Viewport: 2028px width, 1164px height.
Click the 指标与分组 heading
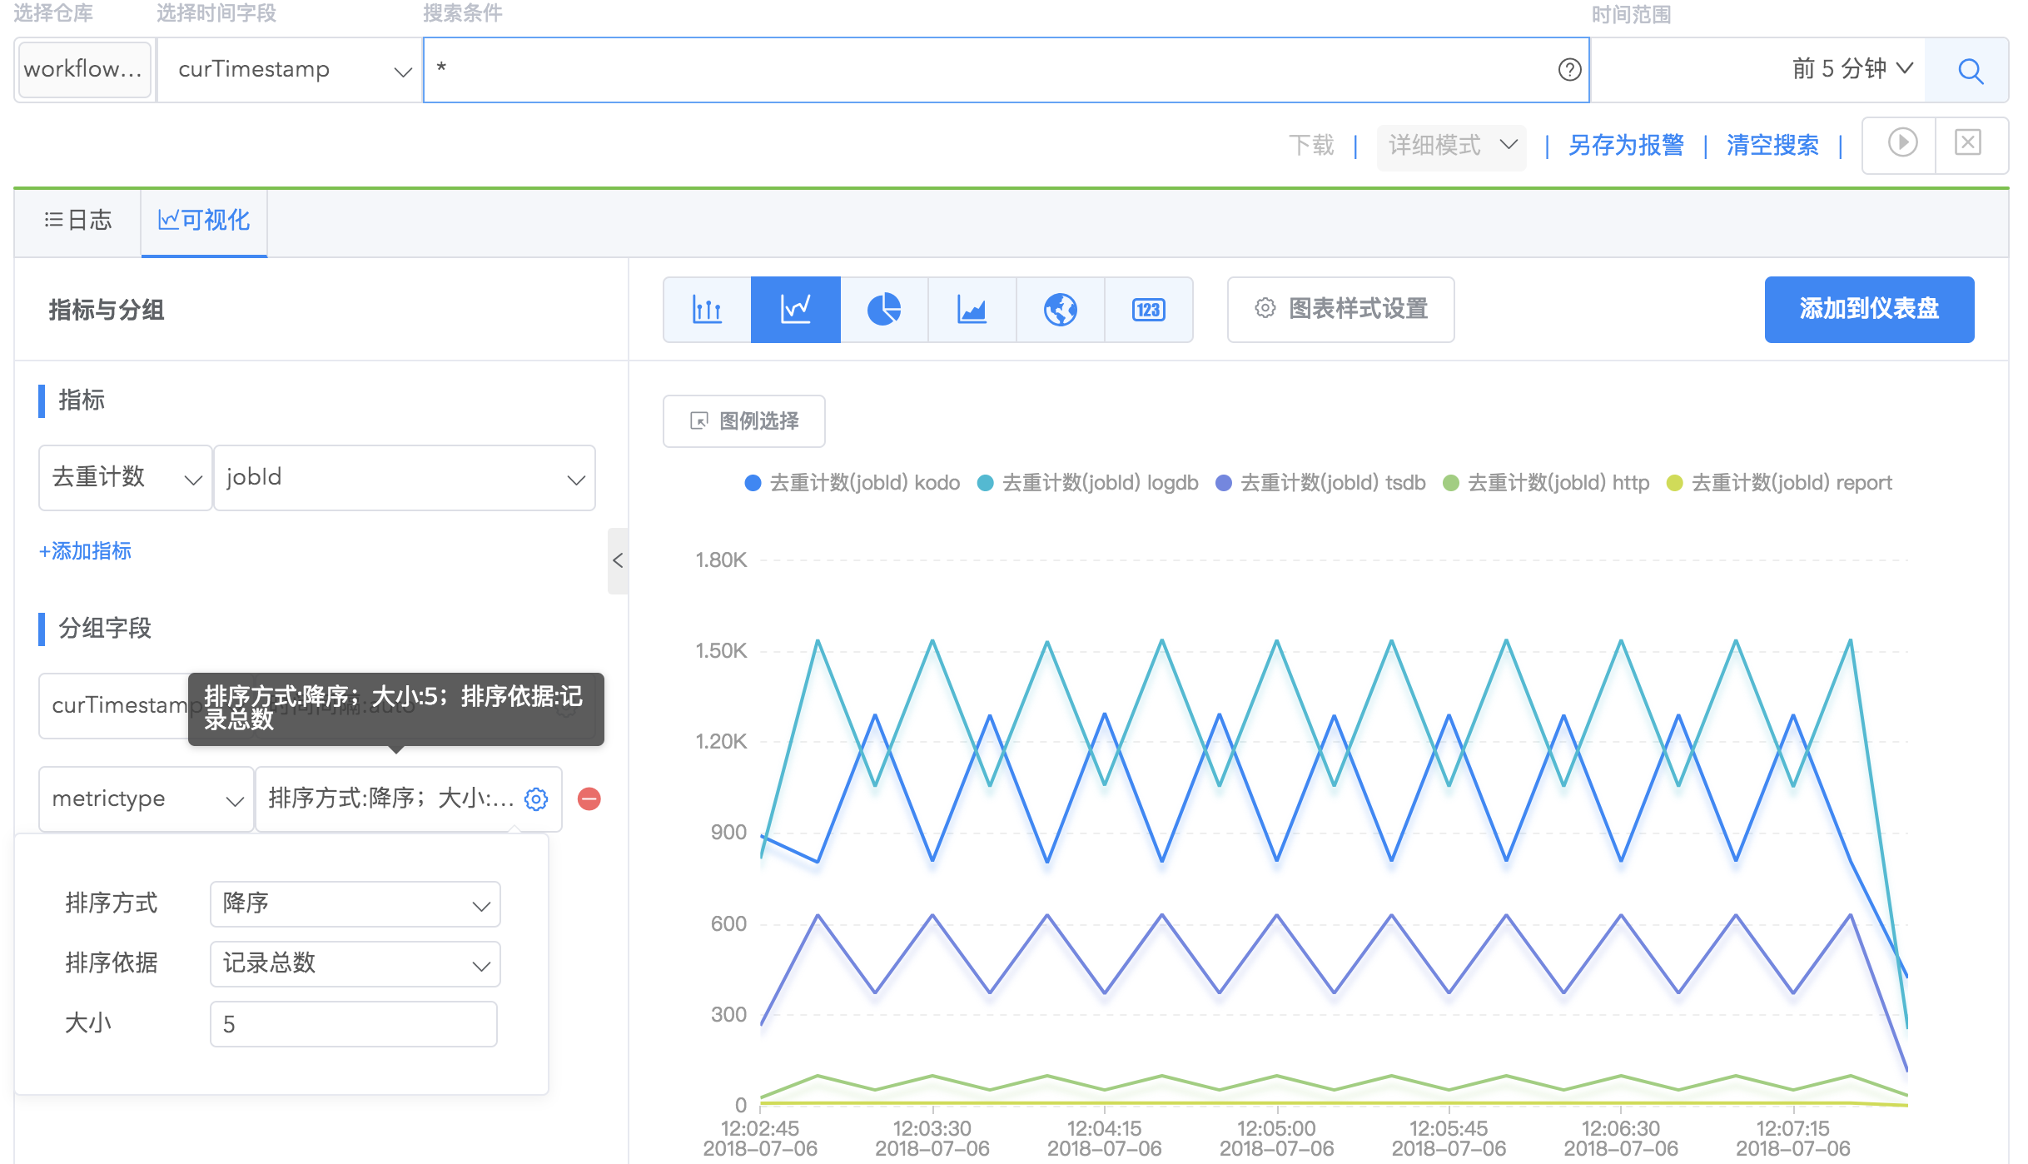pos(106,310)
